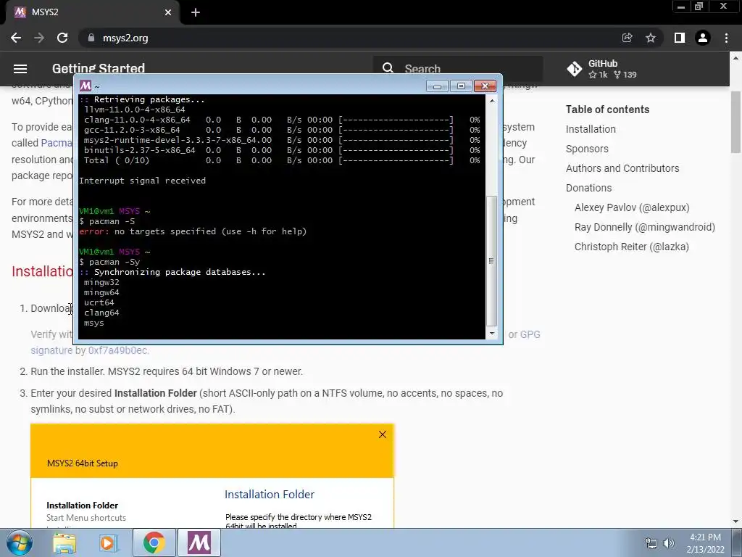Click the volume speaker tray icon
The image size is (742, 557).
669,543
